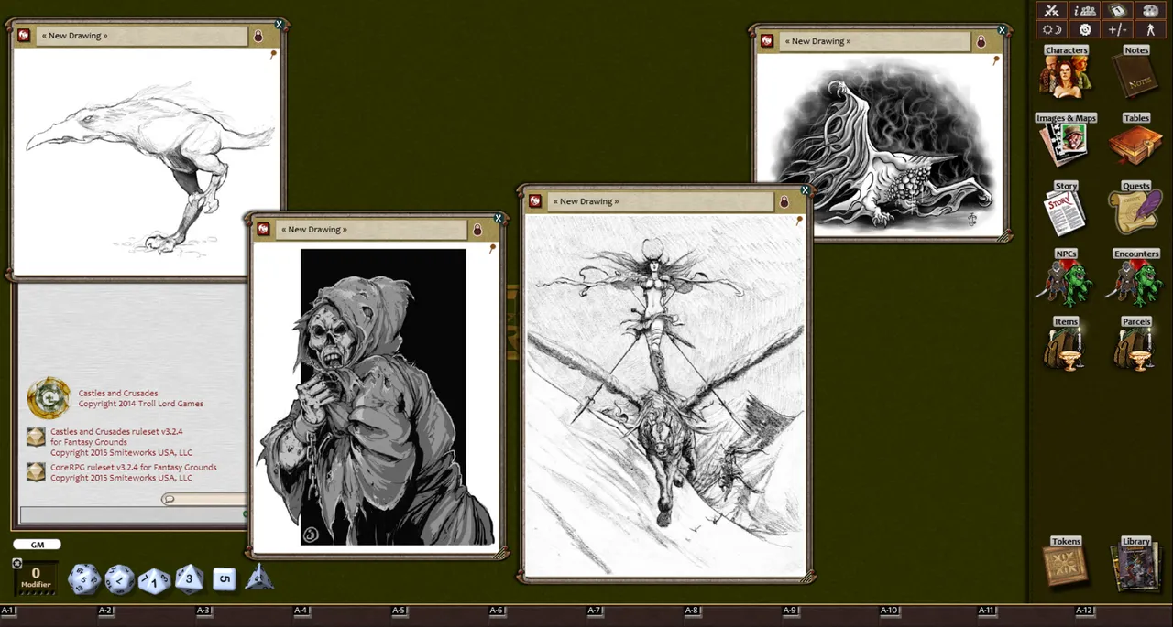Click pin icon under lock in smoky creature window

[997, 60]
